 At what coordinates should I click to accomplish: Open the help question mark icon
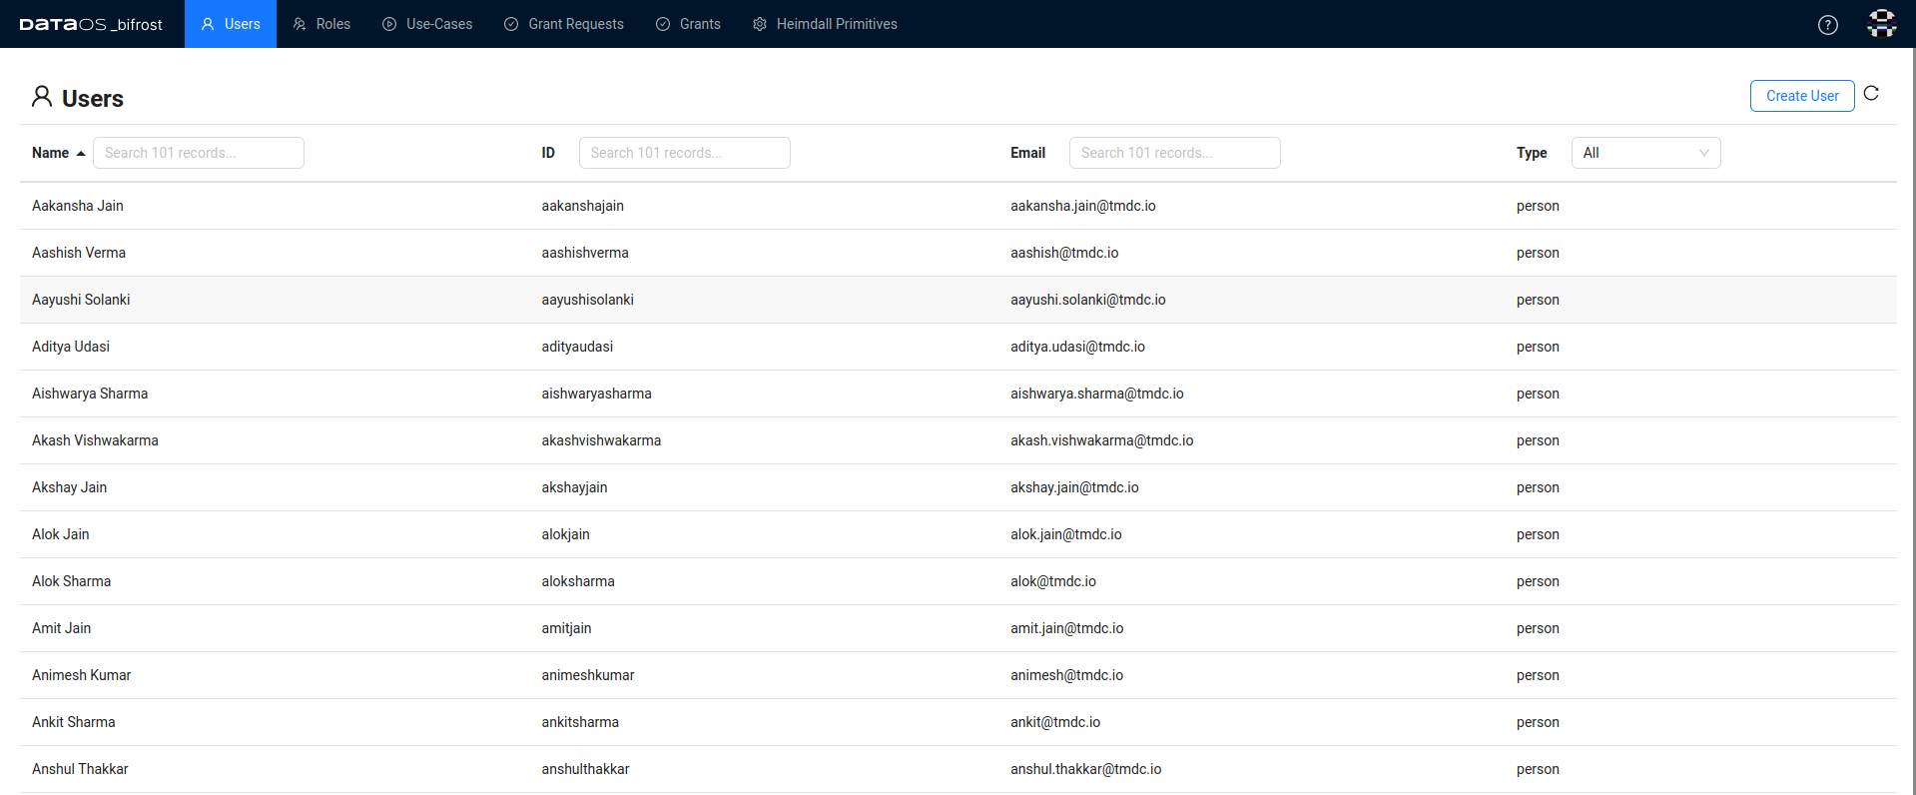1827,25
